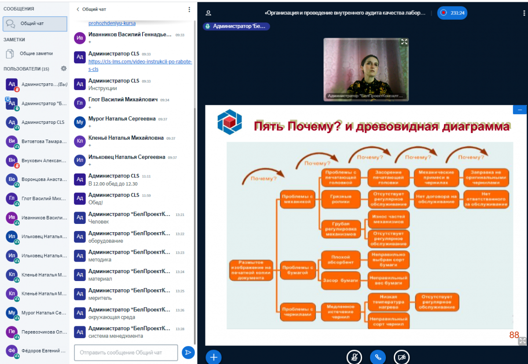This screenshot has height=364, width=528.
Task: Leave audio using the phone button
Action: click(x=378, y=357)
